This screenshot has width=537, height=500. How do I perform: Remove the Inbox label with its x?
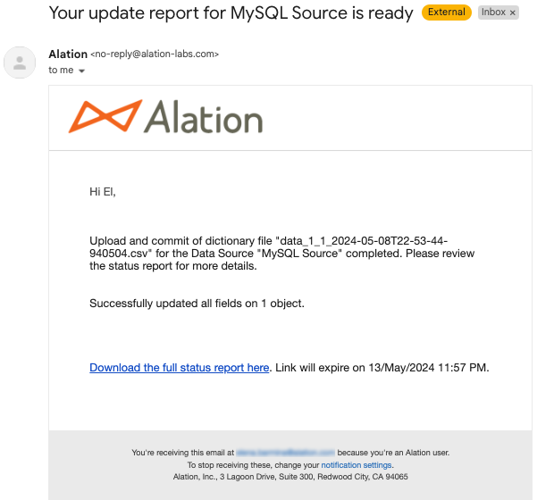513,12
